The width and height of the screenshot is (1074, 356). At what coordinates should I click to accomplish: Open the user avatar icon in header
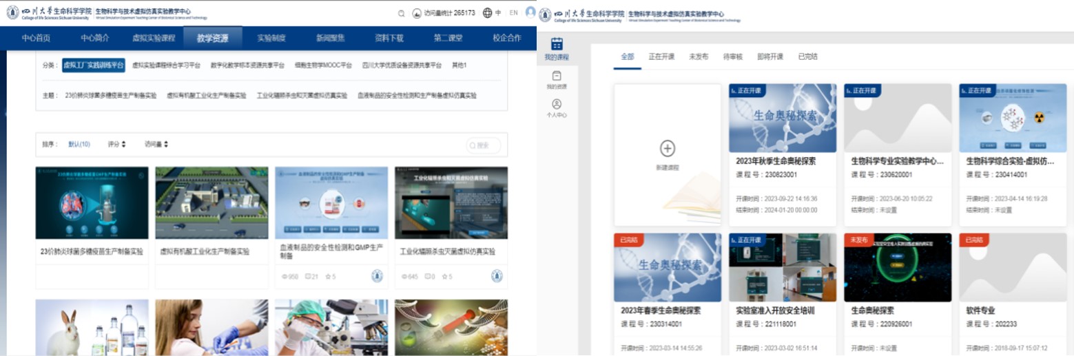tap(530, 12)
